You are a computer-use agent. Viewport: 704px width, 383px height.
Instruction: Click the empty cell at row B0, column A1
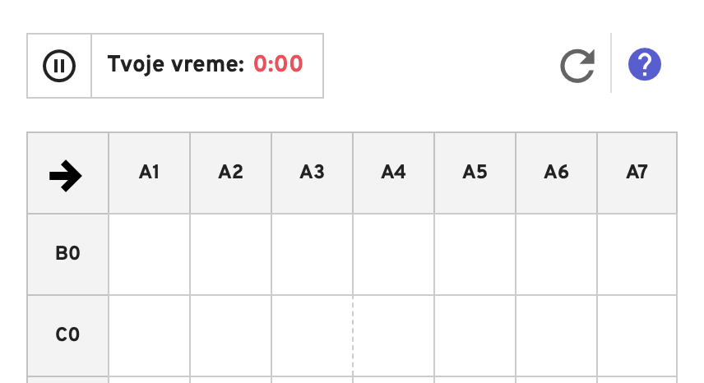[149, 254]
